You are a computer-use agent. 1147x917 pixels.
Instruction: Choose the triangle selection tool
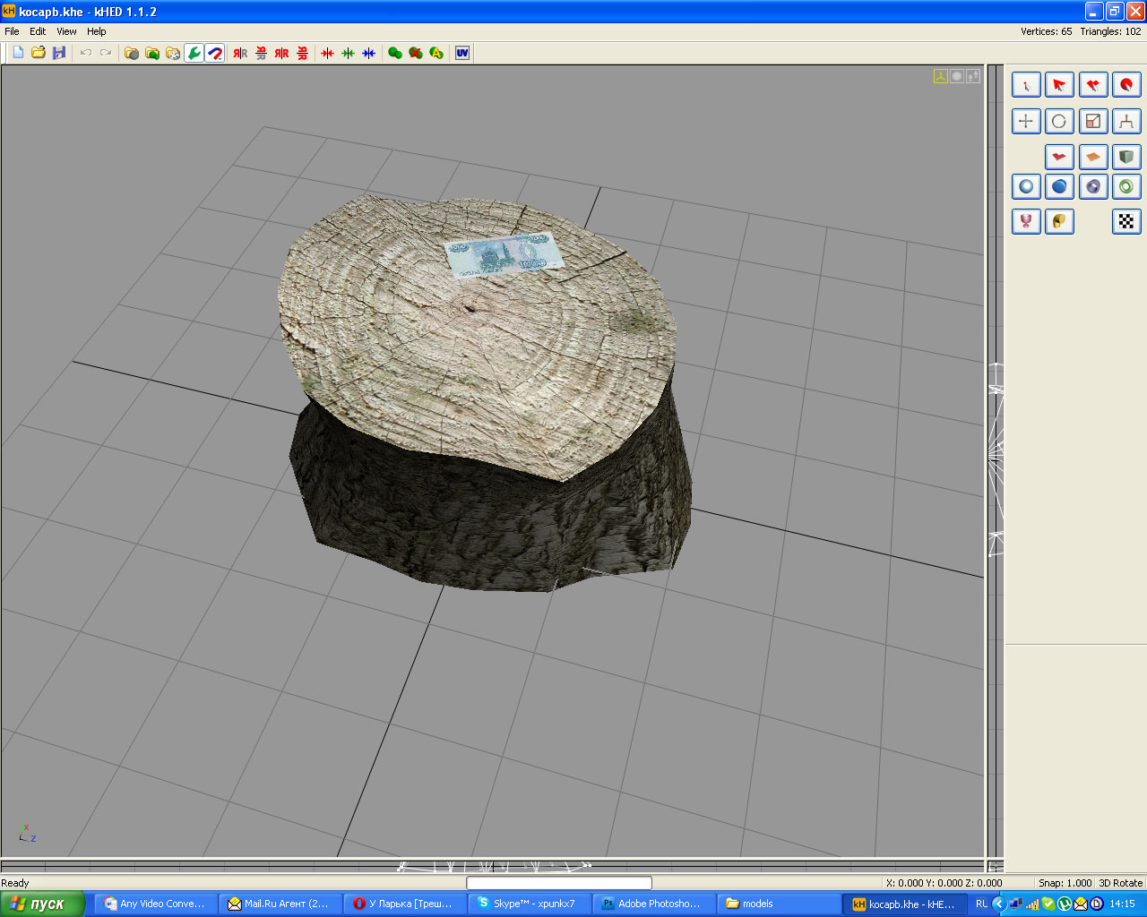1059,85
